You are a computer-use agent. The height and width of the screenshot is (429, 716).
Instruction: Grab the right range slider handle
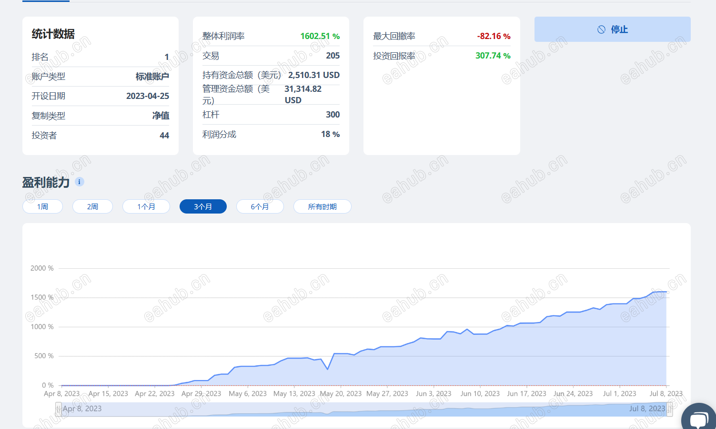[x=669, y=409]
